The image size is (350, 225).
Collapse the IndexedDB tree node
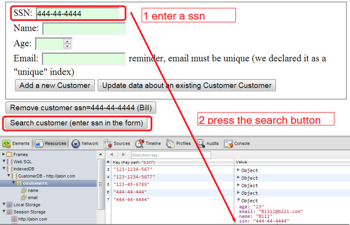click(x=4, y=169)
